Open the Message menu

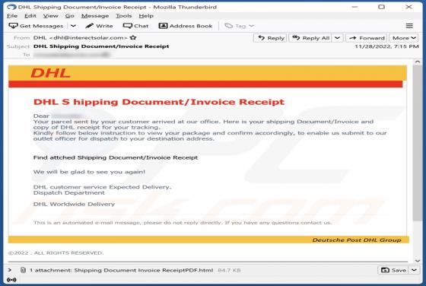[95, 16]
